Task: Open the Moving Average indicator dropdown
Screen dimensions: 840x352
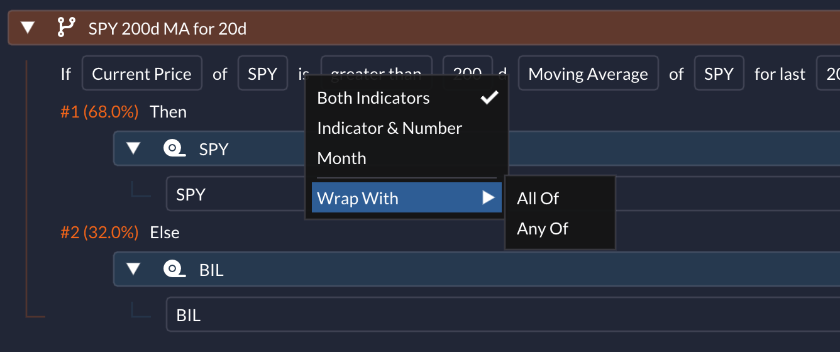Action: tap(588, 74)
